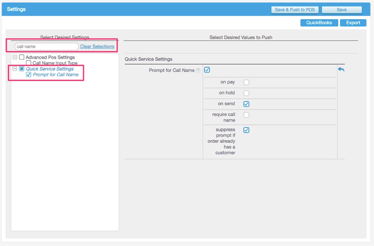Export the settings
374x246 pixels.
(353, 22)
